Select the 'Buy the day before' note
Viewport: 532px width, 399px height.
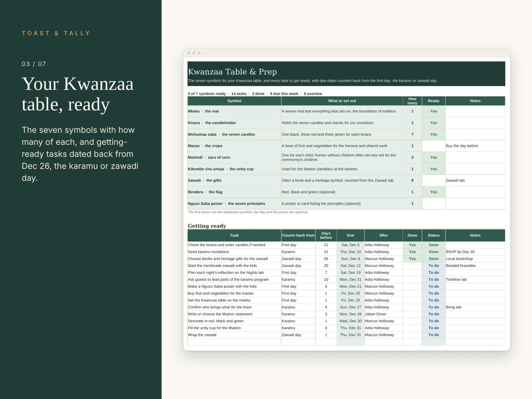click(x=475, y=146)
